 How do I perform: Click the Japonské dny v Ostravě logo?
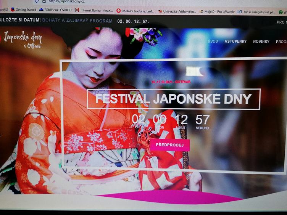click(23, 40)
